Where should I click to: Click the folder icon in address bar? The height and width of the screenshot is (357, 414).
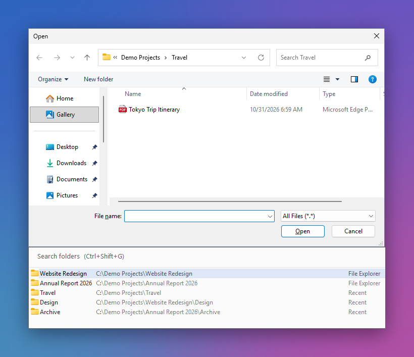click(107, 57)
